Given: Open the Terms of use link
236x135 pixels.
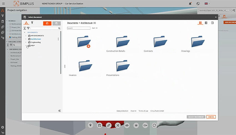Looking at the screenshot, I should [x=143, y=111].
